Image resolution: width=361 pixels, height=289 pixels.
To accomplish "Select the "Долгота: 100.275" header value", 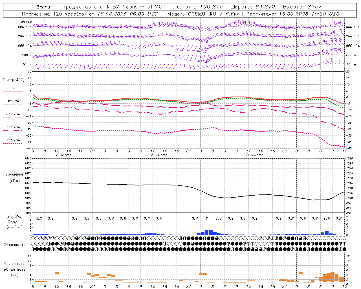I will pyautogui.click(x=198, y=6).
